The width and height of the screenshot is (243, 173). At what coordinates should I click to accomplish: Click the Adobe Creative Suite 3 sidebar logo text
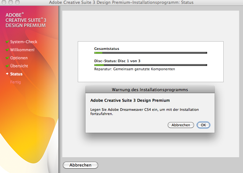click(26, 20)
